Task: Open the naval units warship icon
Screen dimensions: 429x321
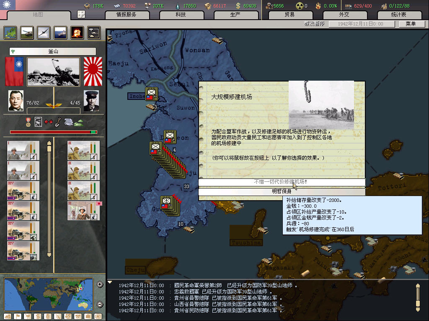Action: [60, 33]
